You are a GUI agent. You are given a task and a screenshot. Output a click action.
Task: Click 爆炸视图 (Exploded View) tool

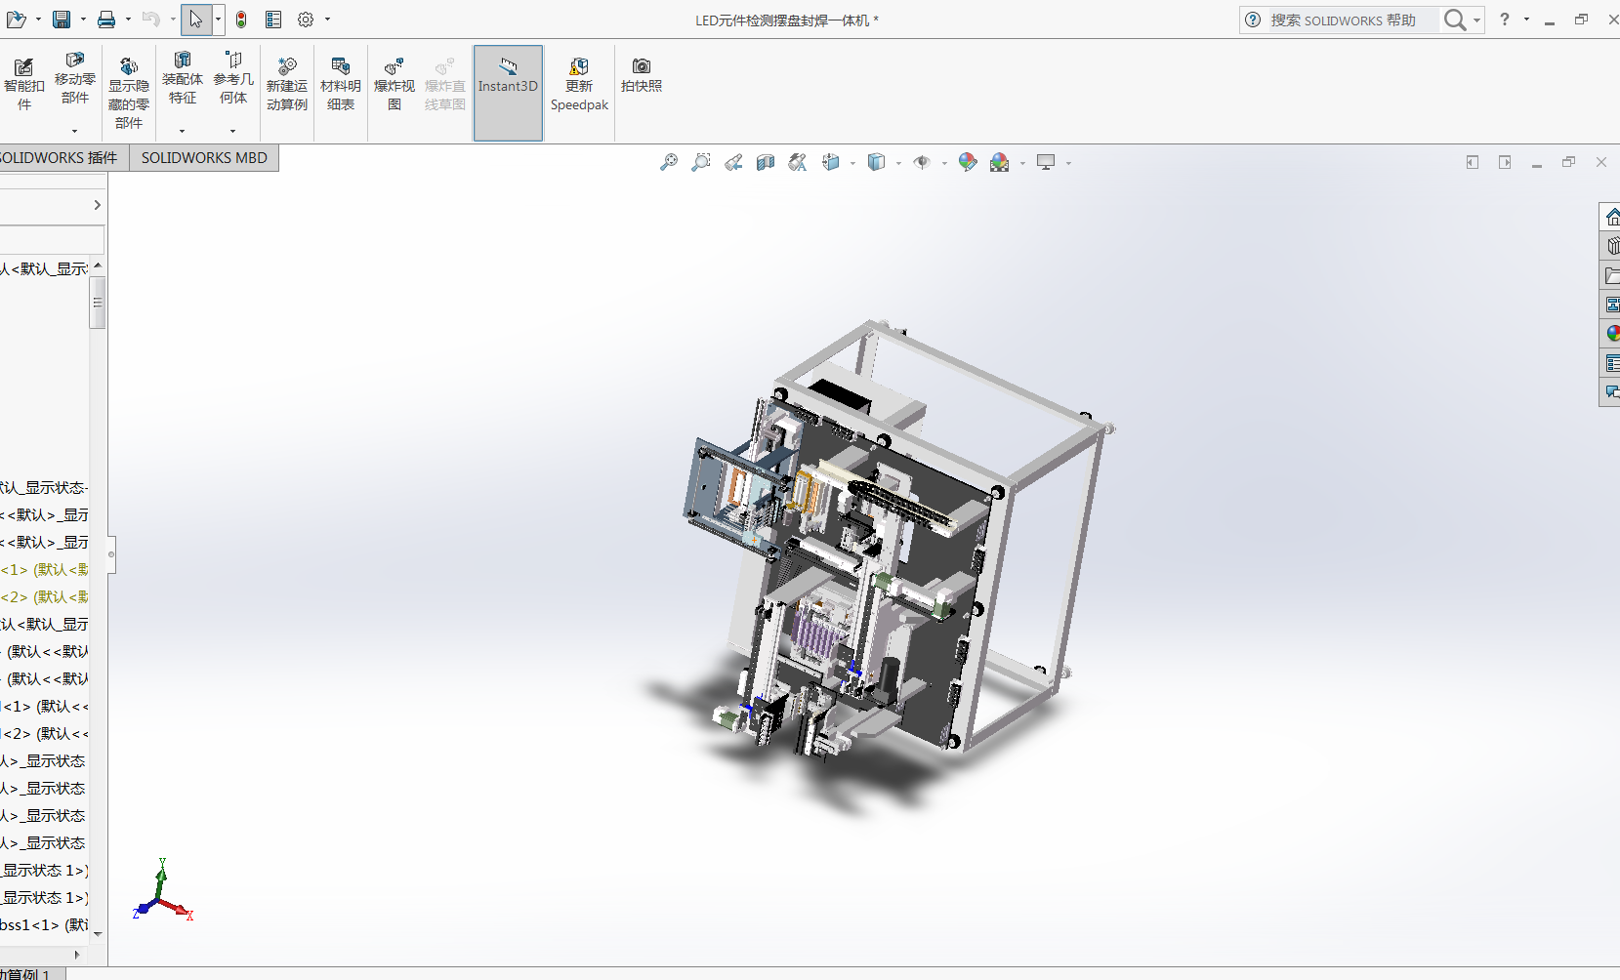395,85
